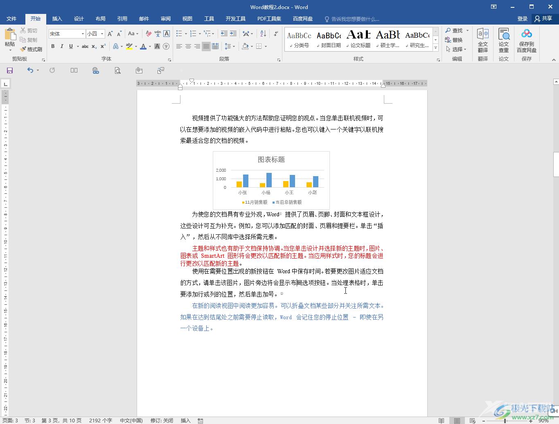Clear all formatting using the eraser icon

coord(149,34)
